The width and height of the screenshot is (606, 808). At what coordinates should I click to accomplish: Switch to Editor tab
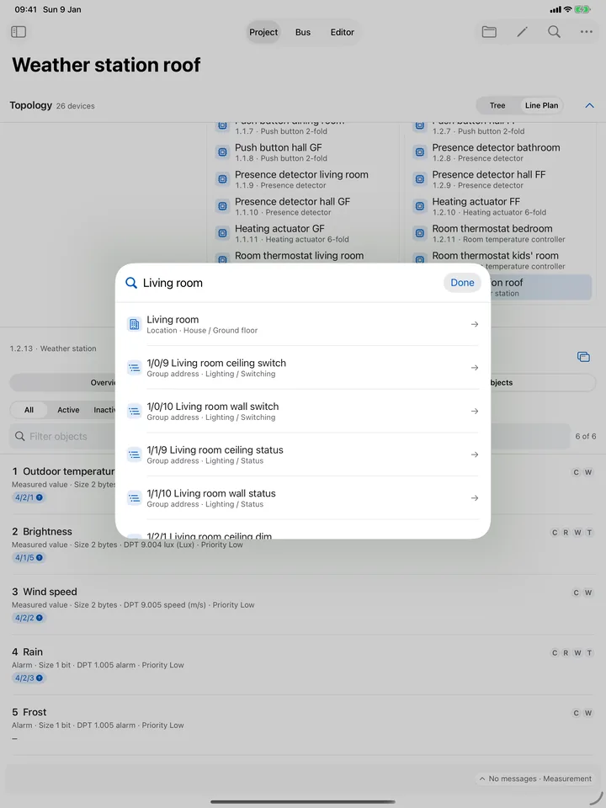343,32
